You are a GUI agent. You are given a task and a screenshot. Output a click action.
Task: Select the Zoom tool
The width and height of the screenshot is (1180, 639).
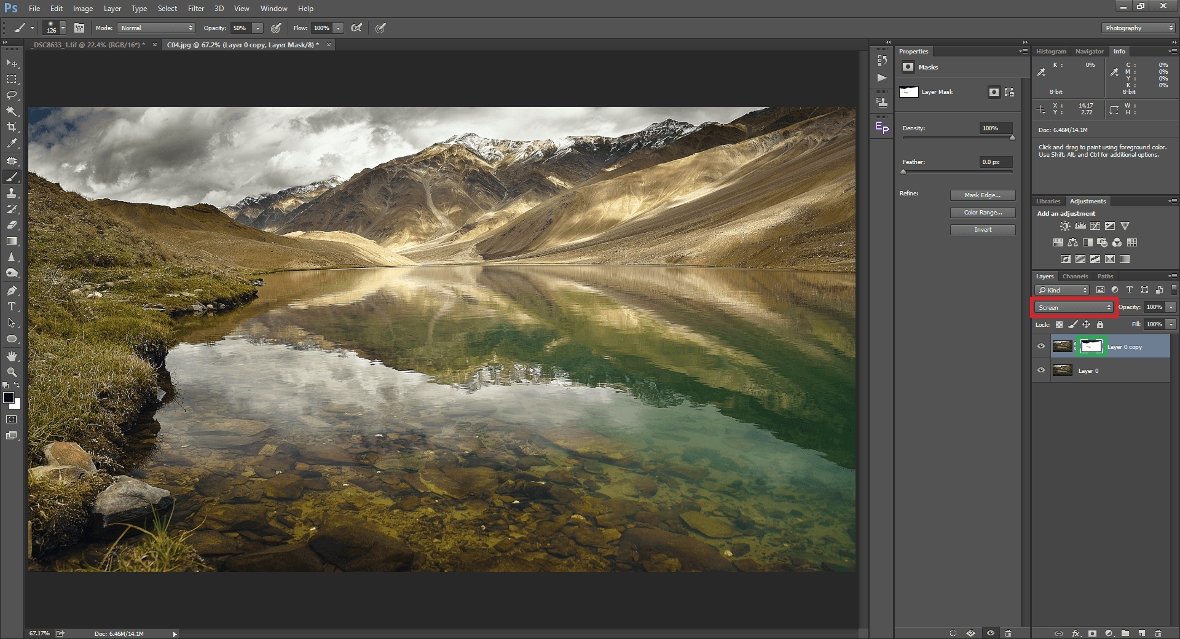click(12, 372)
